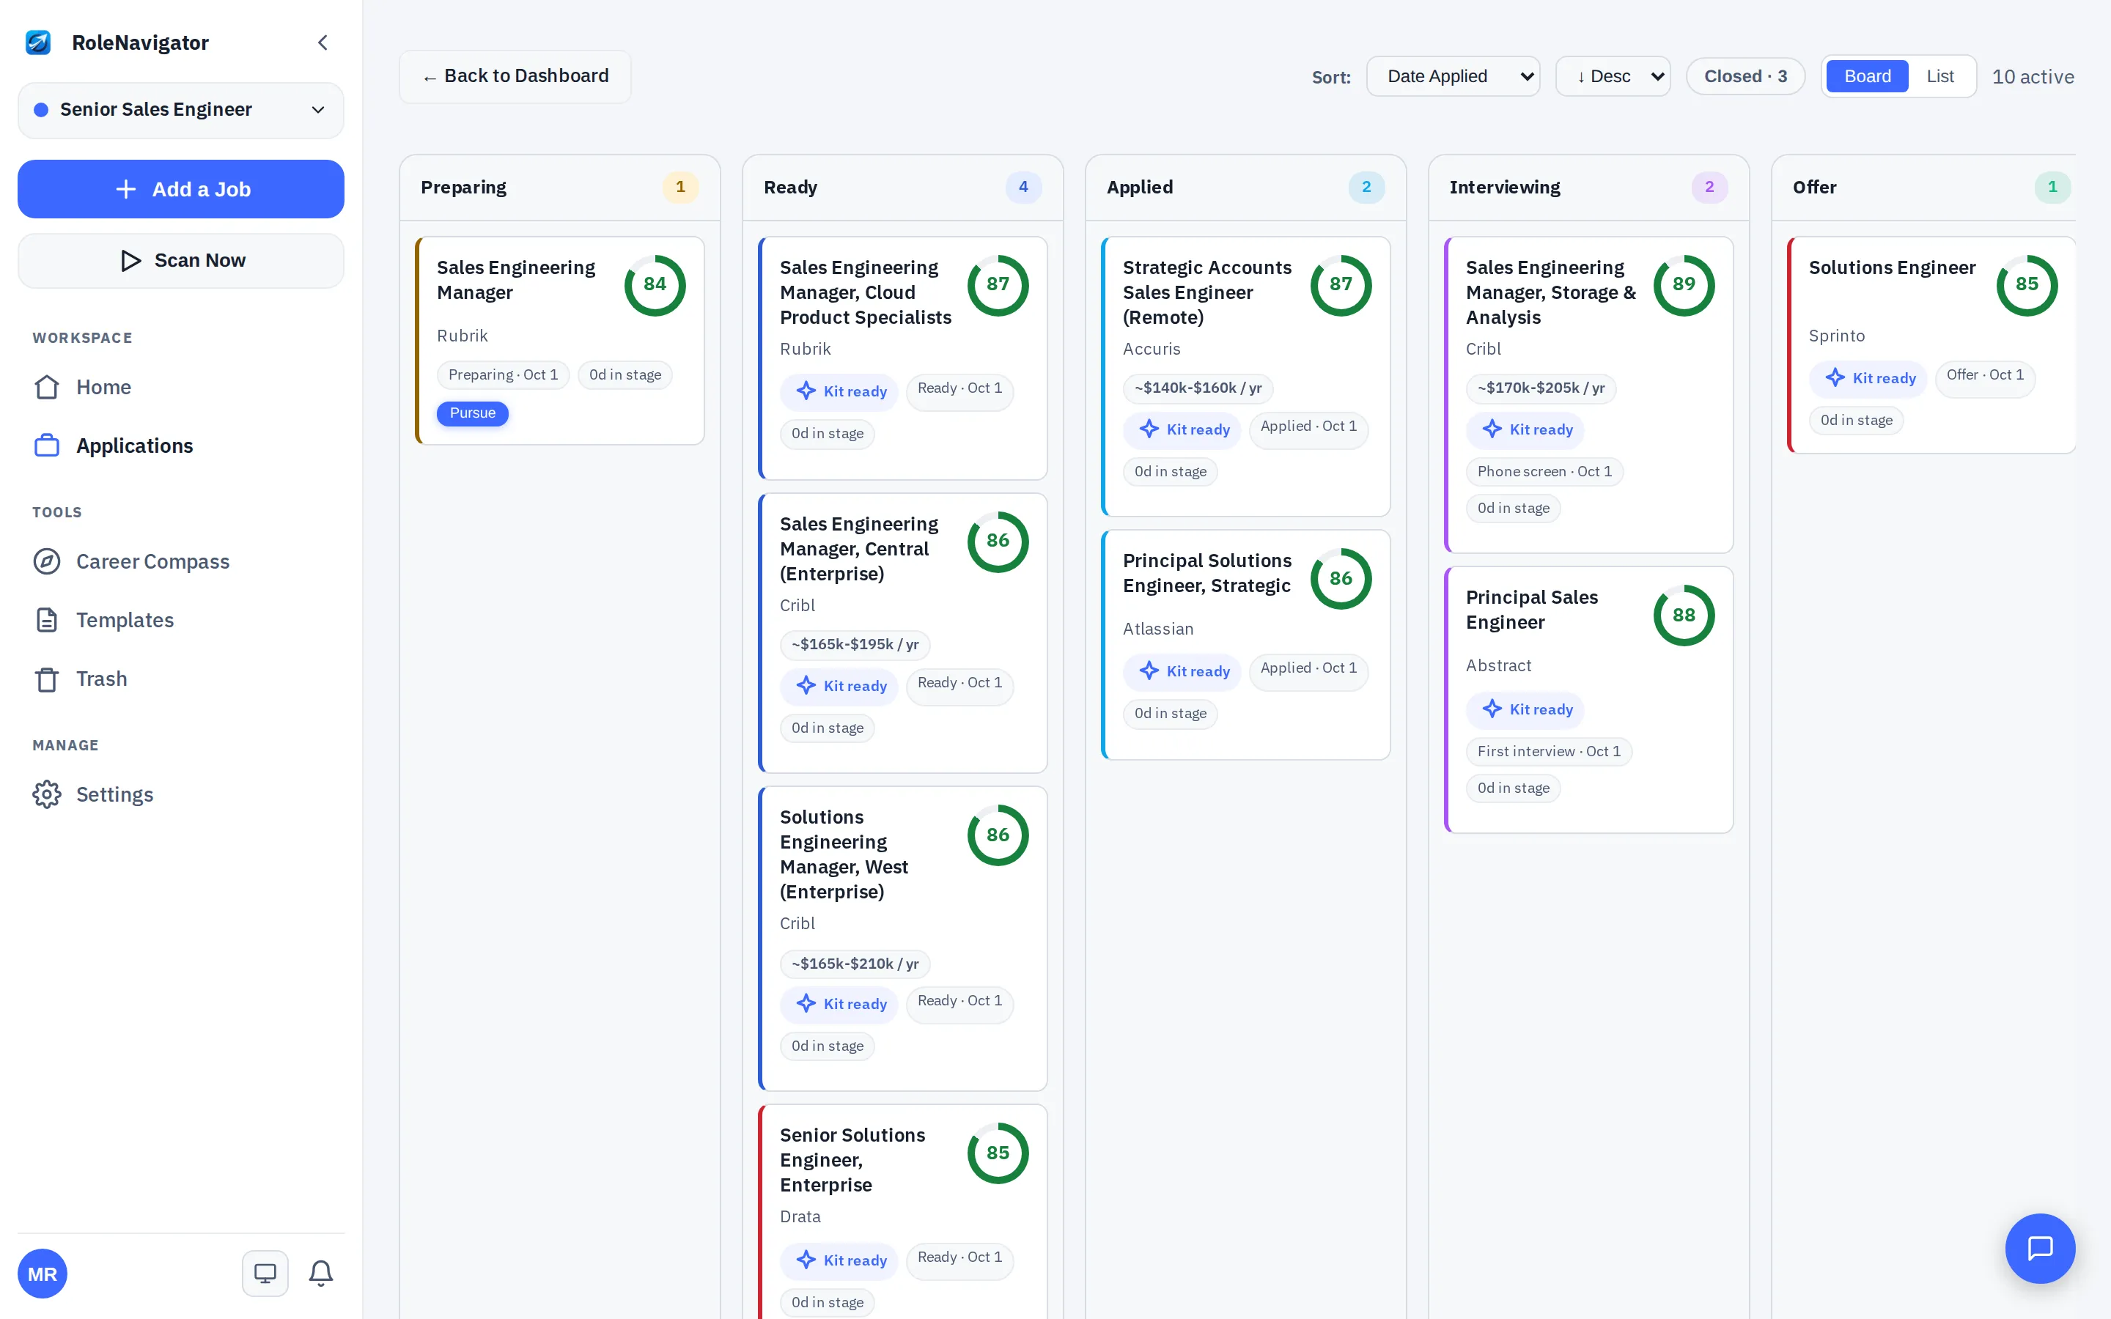Click the ~$165k-$210k / yr salary tag
Screen dimensions: 2111x1319
(855, 964)
